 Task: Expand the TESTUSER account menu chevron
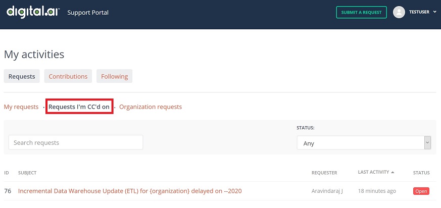[x=434, y=12]
